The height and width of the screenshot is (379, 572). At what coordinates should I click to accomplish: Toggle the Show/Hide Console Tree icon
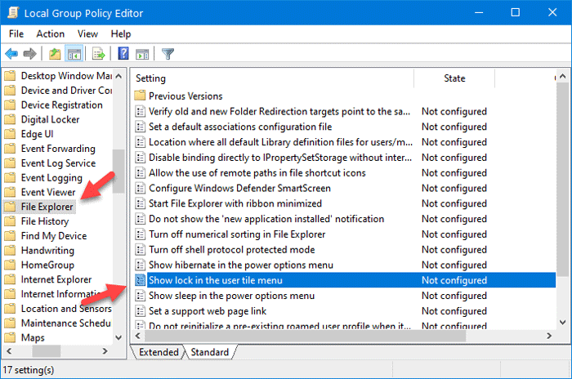coord(72,55)
